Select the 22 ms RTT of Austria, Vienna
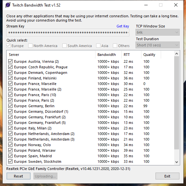 [128, 61]
